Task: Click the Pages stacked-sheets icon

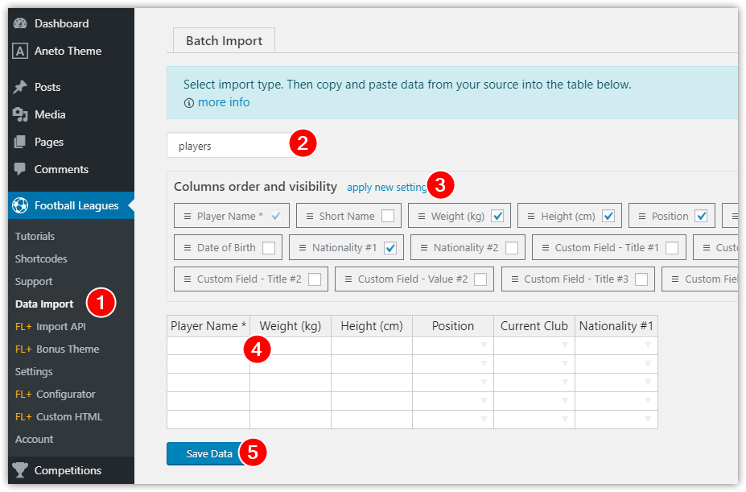Action: (20, 142)
